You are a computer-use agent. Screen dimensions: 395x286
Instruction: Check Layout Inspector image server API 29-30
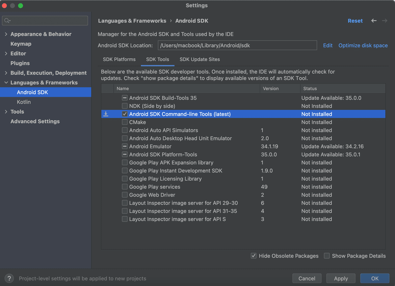point(125,203)
